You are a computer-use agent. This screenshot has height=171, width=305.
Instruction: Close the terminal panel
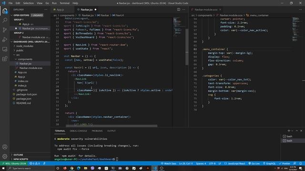[x=301, y=131]
